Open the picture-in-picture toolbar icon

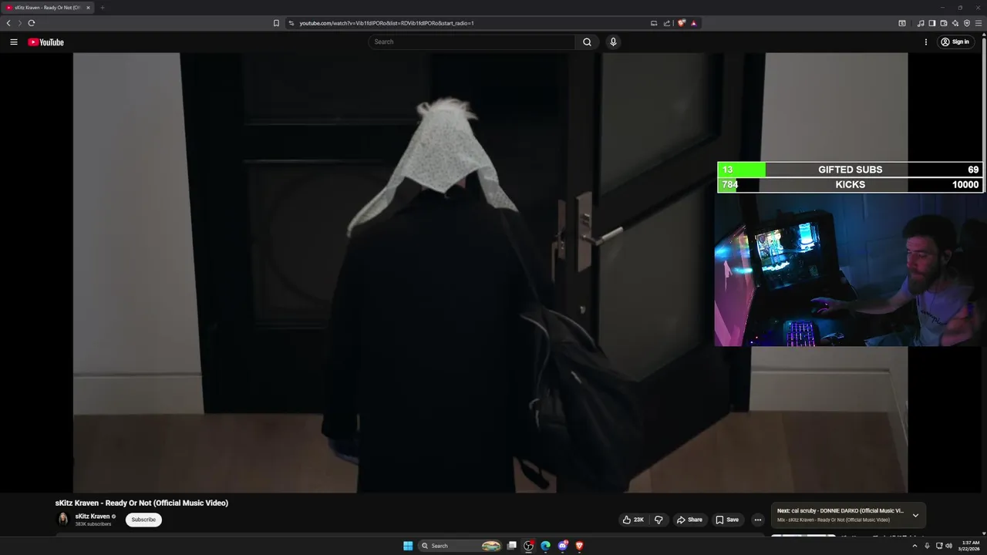pyautogui.click(x=902, y=23)
